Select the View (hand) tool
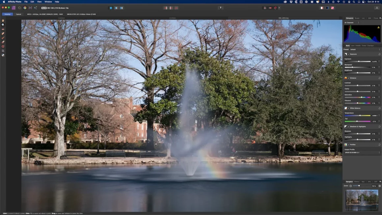Image resolution: width=382 pixels, height=215 pixels. [x=3, y=21]
